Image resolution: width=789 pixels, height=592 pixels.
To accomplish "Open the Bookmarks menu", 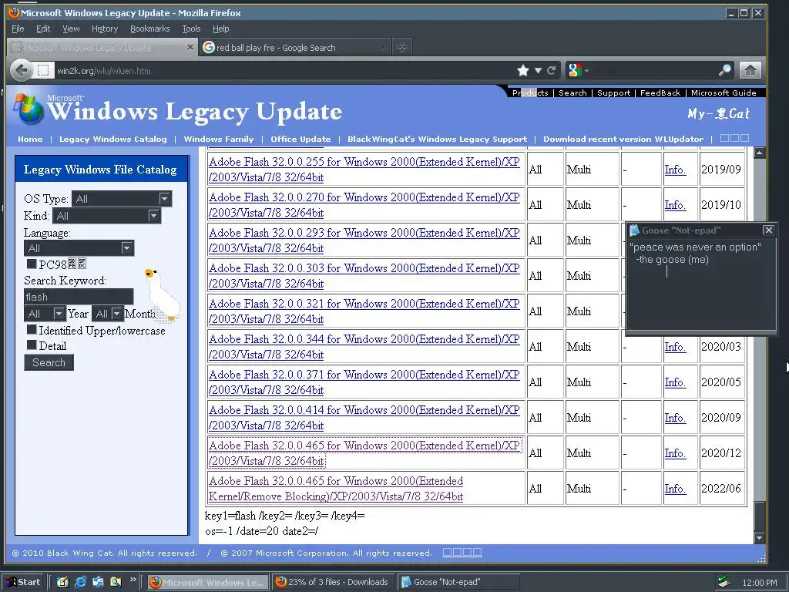I will 150,29.
